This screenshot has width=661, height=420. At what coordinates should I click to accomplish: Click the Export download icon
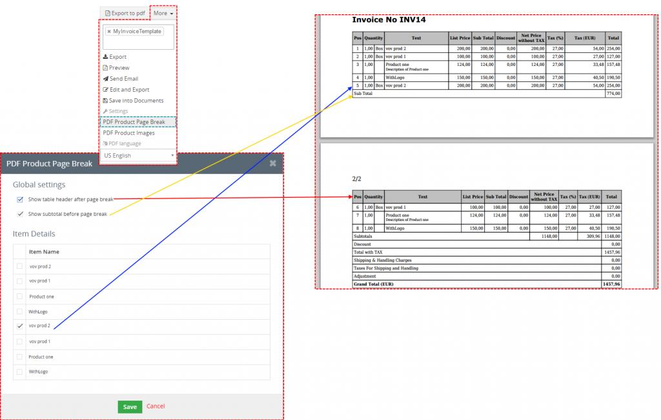click(x=105, y=57)
